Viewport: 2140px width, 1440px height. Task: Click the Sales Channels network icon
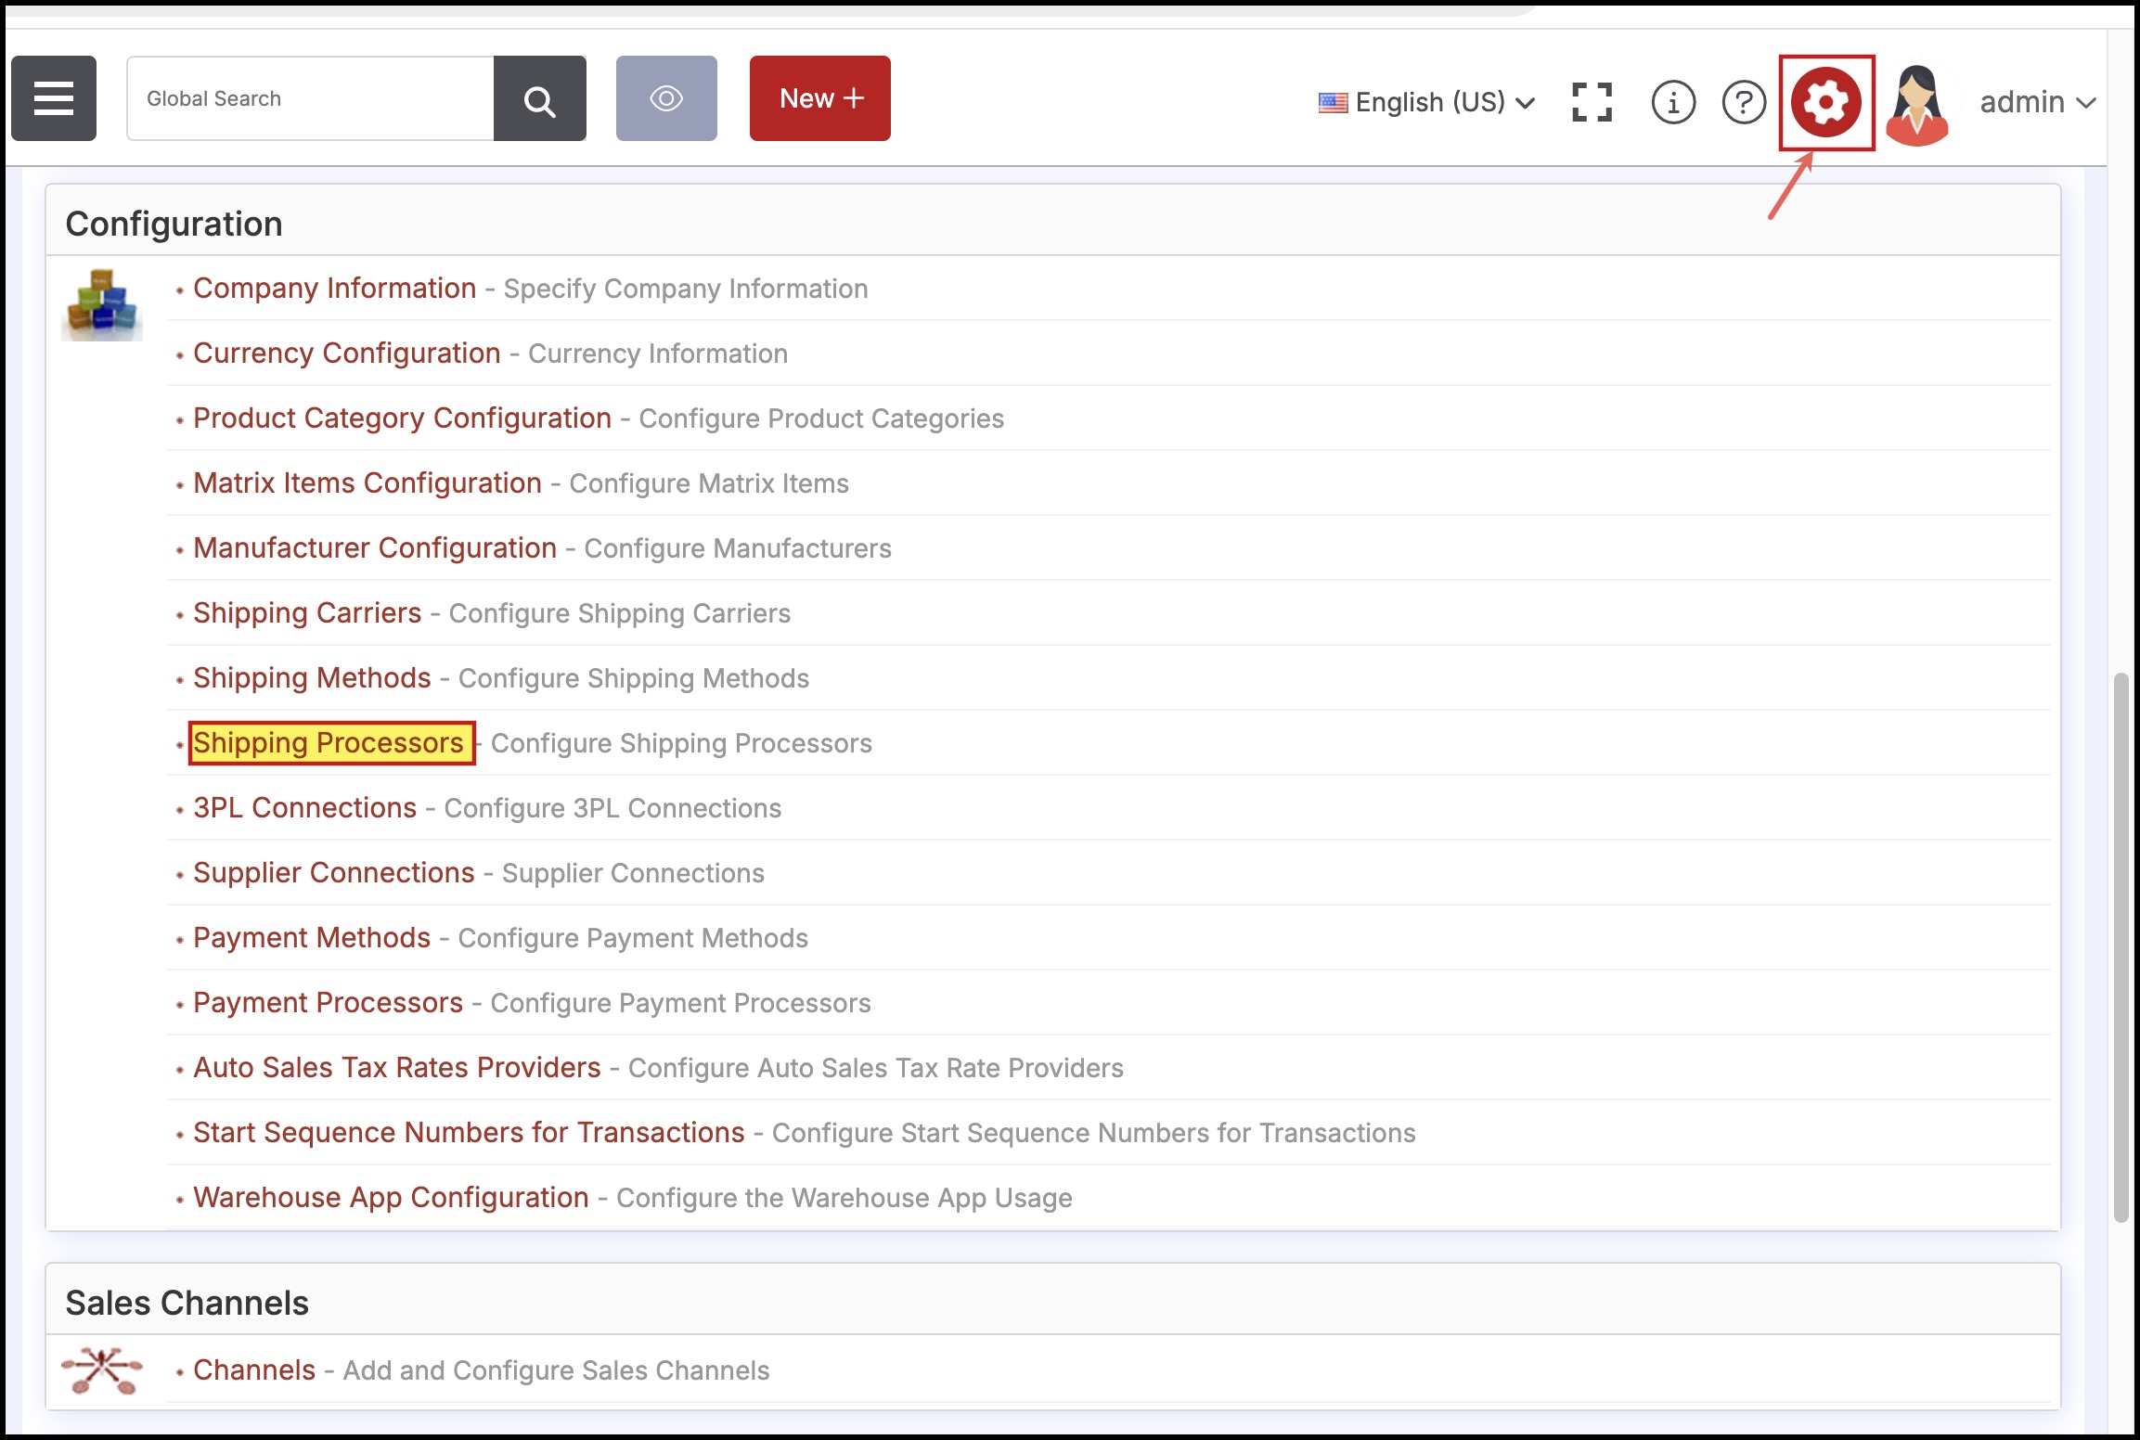pyautogui.click(x=102, y=1370)
